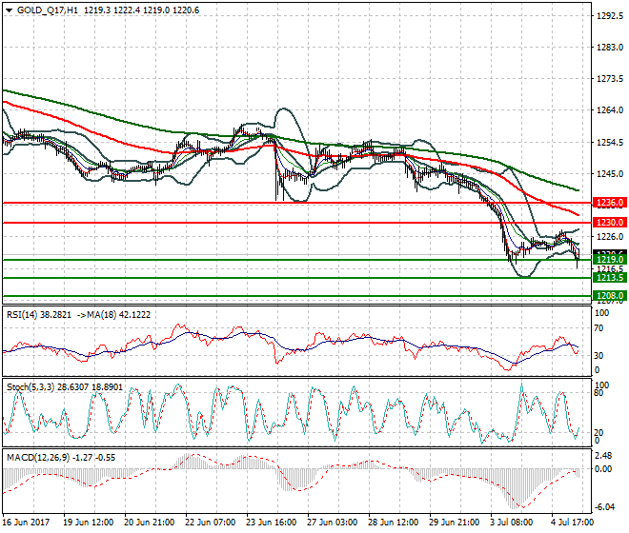Click the RSI MA(18) 42.1222 value
This screenshot has width=629, height=533.
133,315
